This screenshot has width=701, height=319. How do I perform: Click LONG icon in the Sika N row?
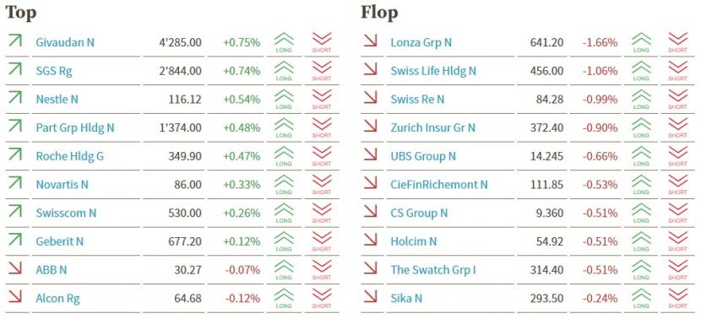click(x=641, y=298)
